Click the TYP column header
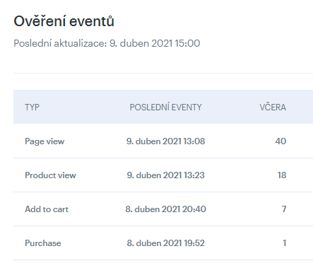This screenshot has height=268, width=313. pyautogui.click(x=32, y=107)
